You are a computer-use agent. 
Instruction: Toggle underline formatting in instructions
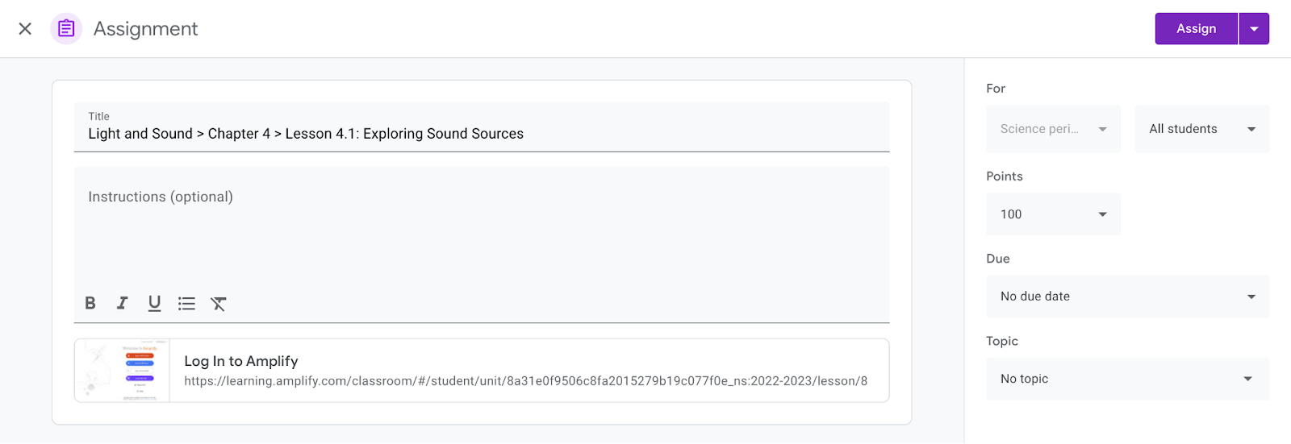pyautogui.click(x=154, y=303)
